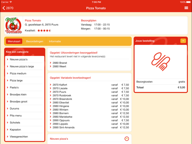The height and width of the screenshot is (144, 192).
Task: Select category Nieuwe pizza's
Action: tap(25, 59)
